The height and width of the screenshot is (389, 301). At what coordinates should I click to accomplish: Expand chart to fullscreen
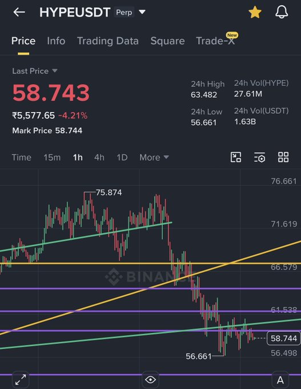[x=21, y=380]
